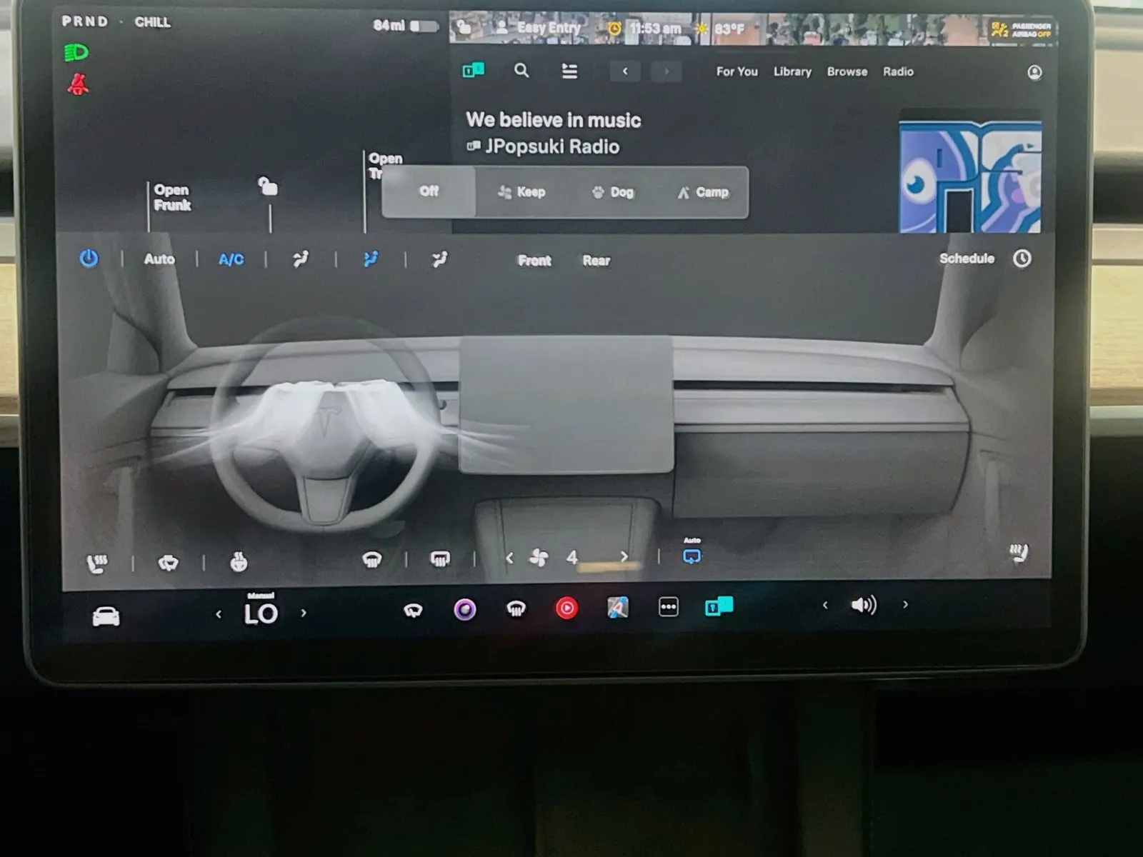The height and width of the screenshot is (857, 1143).
Task: Lower volume with left chevron
Action: click(825, 606)
